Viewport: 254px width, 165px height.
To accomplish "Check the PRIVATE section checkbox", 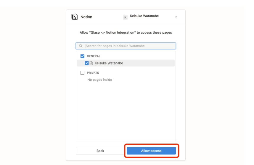I will tap(83, 73).
